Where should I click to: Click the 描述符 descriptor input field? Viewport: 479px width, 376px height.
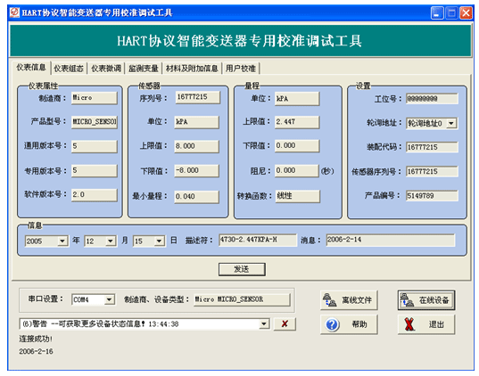pos(258,241)
